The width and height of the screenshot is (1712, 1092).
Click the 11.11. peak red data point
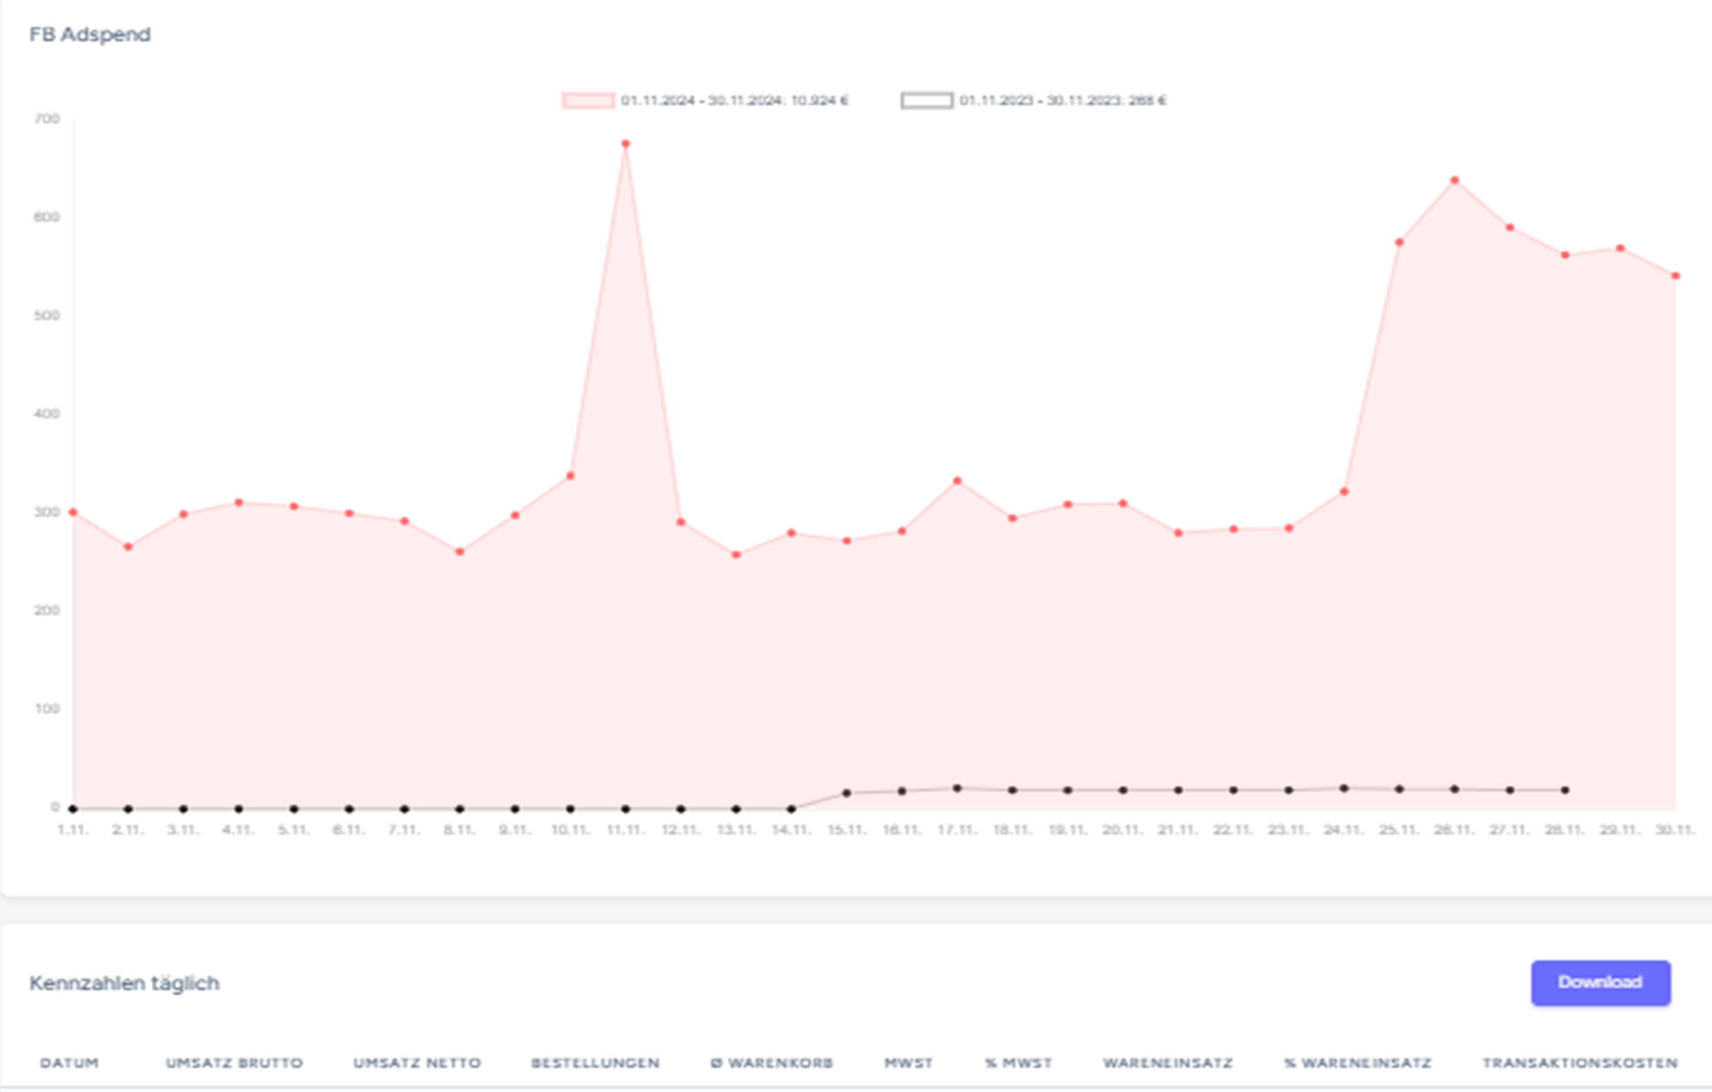[x=626, y=144]
